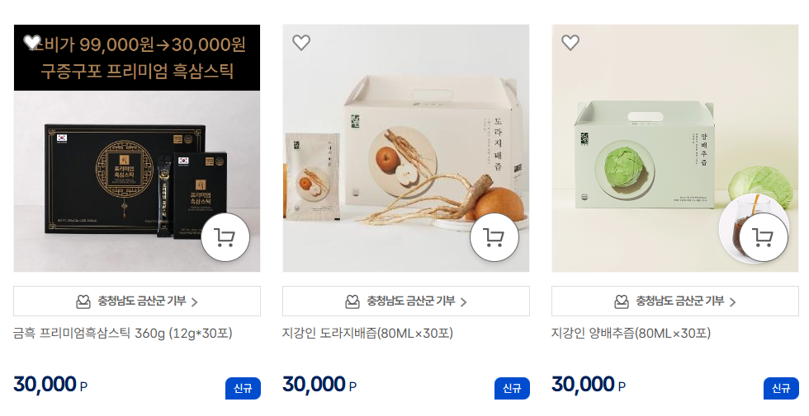Toggle wishlist heart on 양배추즙 product

click(x=570, y=42)
